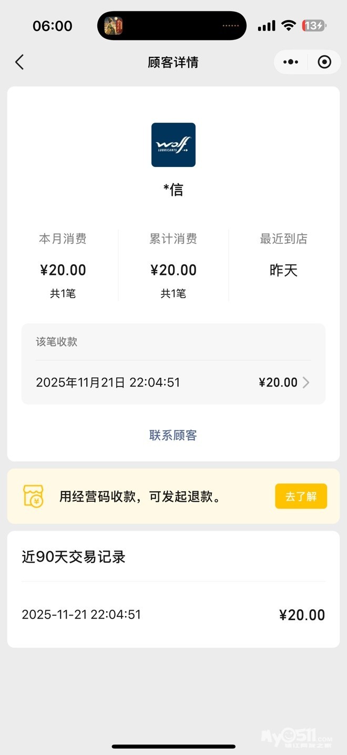The height and width of the screenshot is (755, 347).
Task: Open the 2025年11月21日 payment entry
Action: [108, 383]
